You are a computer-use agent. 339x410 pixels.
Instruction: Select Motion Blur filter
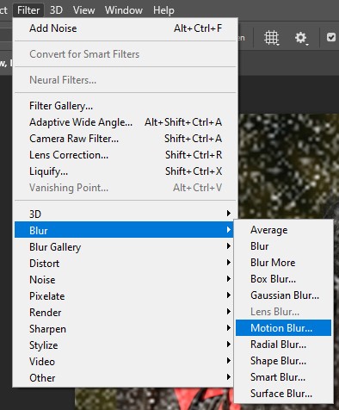pyautogui.click(x=283, y=328)
